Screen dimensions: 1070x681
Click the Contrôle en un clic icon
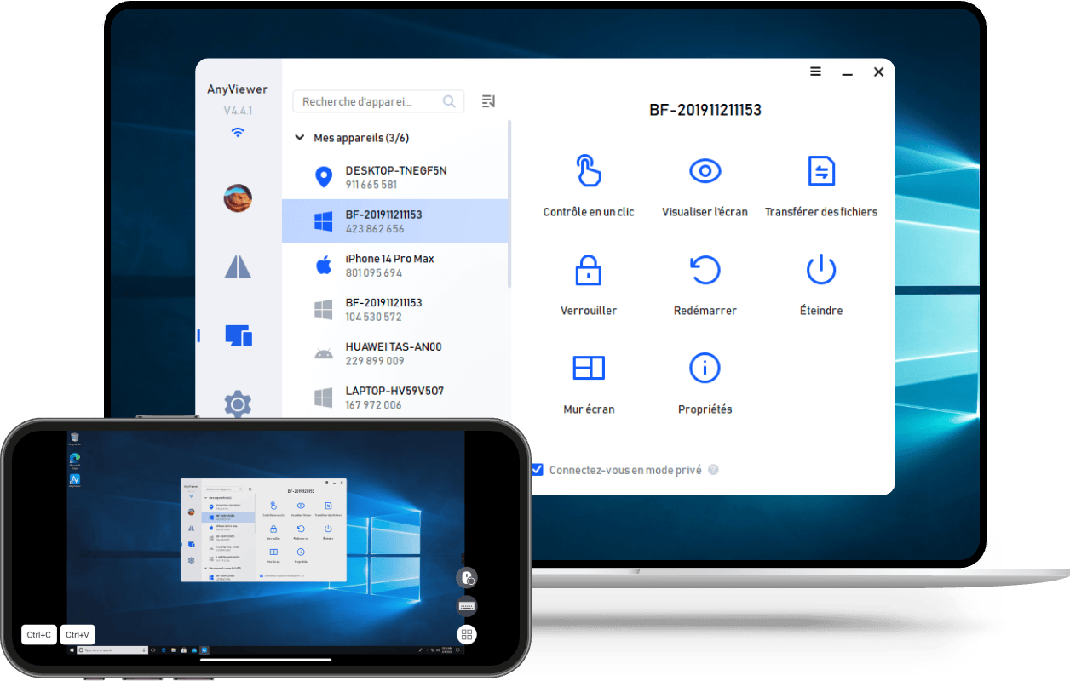pyautogui.click(x=588, y=171)
